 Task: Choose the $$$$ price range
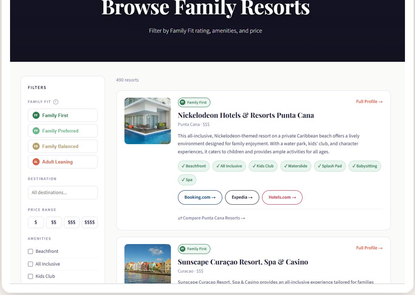click(x=90, y=222)
